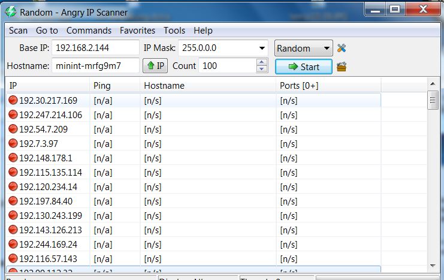Image resolution: width=444 pixels, height=280 pixels.
Task: Click the Count value field
Action: pos(227,66)
